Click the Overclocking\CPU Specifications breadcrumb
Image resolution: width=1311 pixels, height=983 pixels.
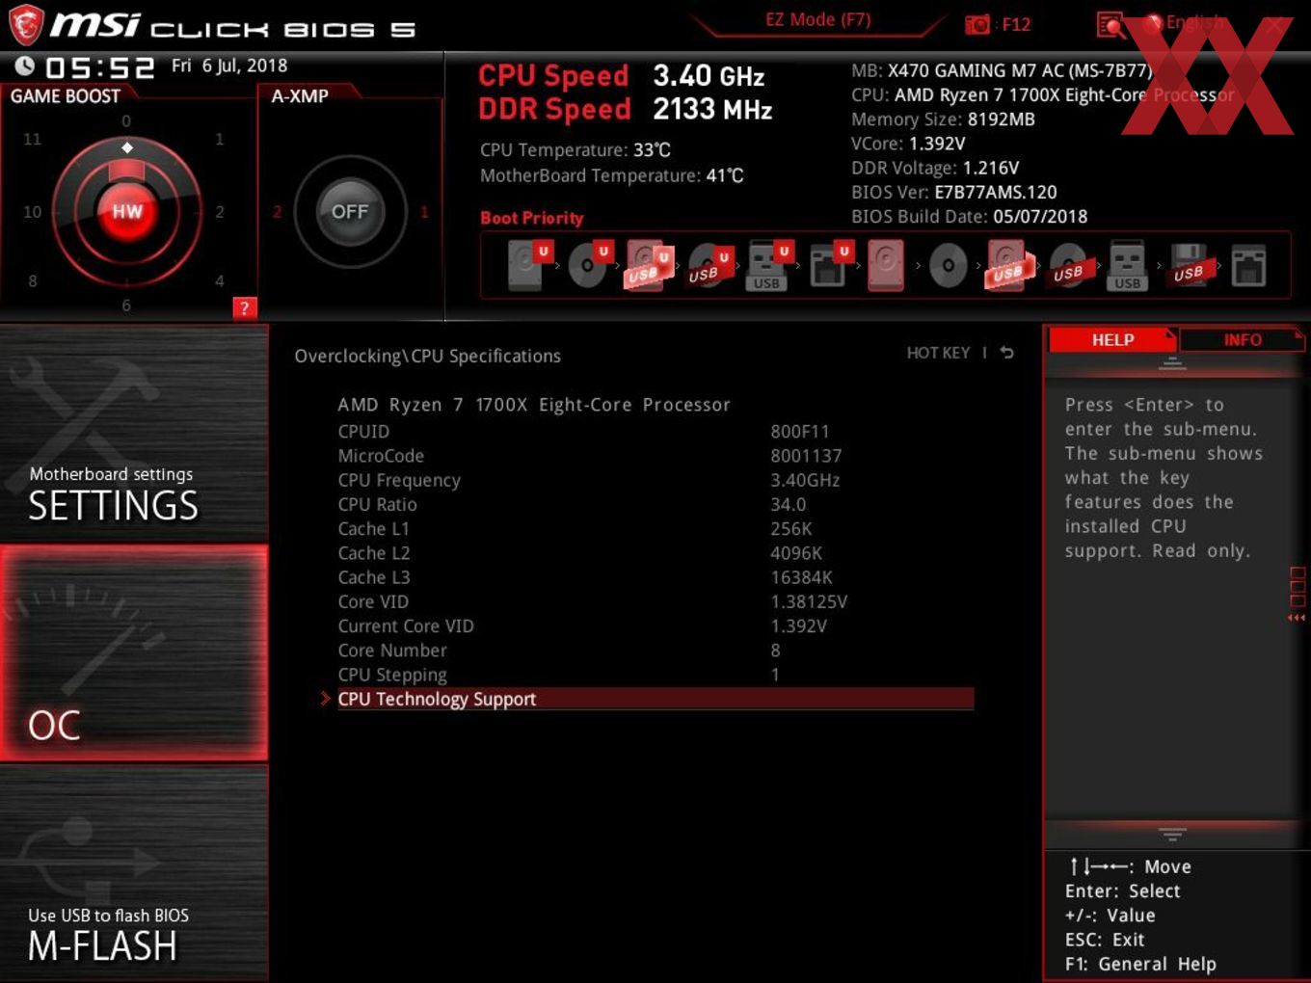tap(427, 356)
